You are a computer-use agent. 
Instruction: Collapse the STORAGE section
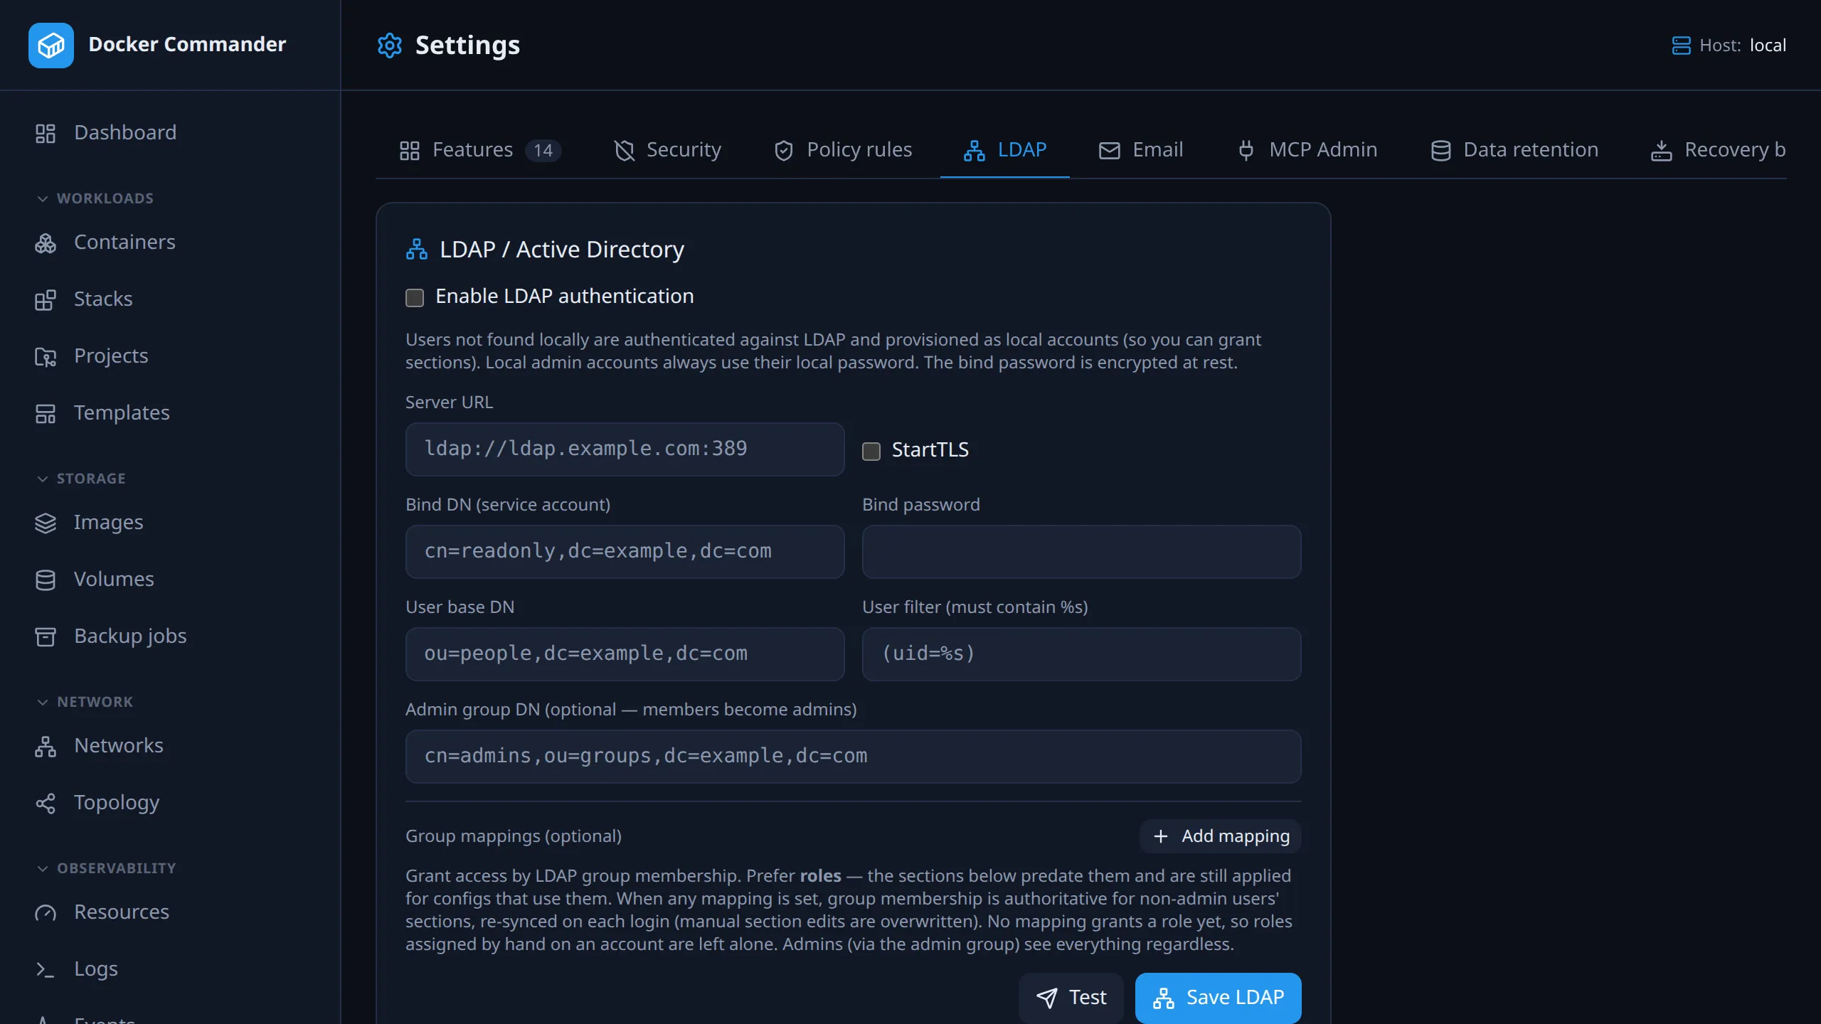coord(80,479)
